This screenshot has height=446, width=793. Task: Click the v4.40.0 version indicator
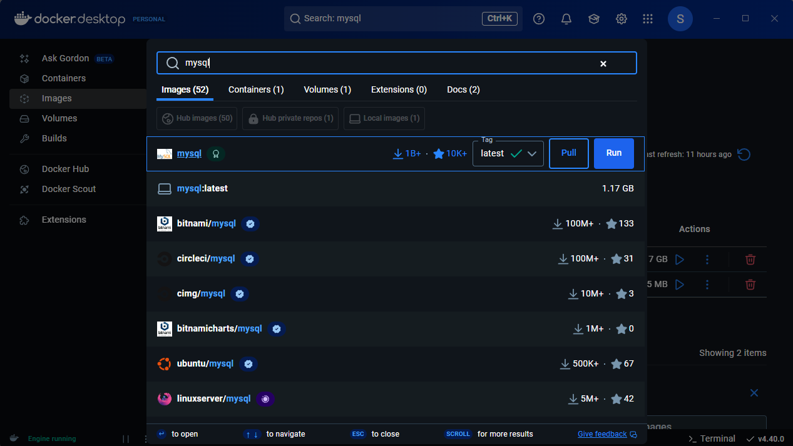(765, 438)
